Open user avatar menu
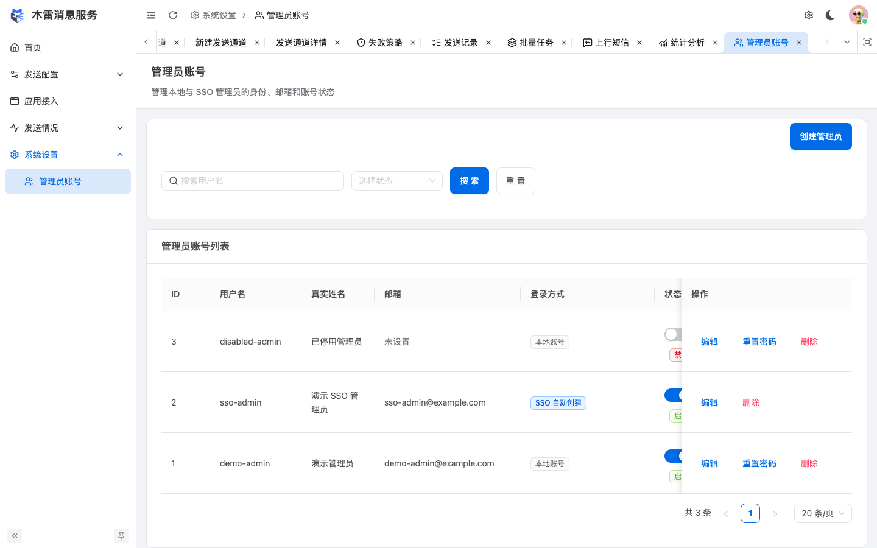Viewport: 877px width, 548px height. tap(858, 15)
